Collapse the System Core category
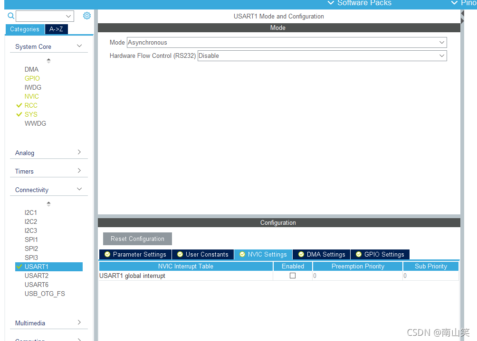477x341 pixels. 49,46
